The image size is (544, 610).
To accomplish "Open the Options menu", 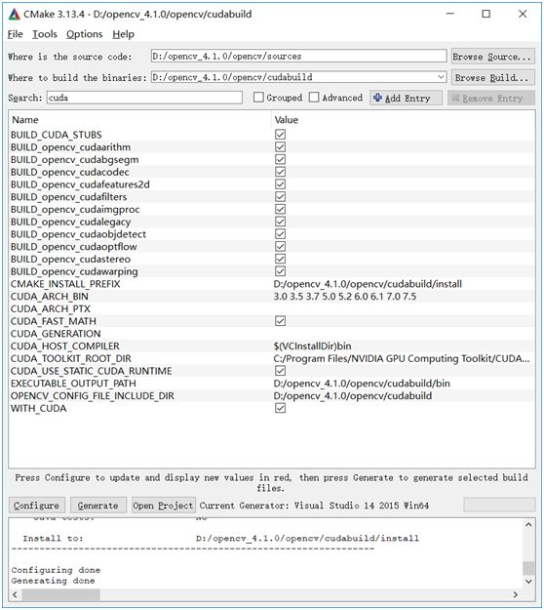I will pyautogui.click(x=84, y=34).
